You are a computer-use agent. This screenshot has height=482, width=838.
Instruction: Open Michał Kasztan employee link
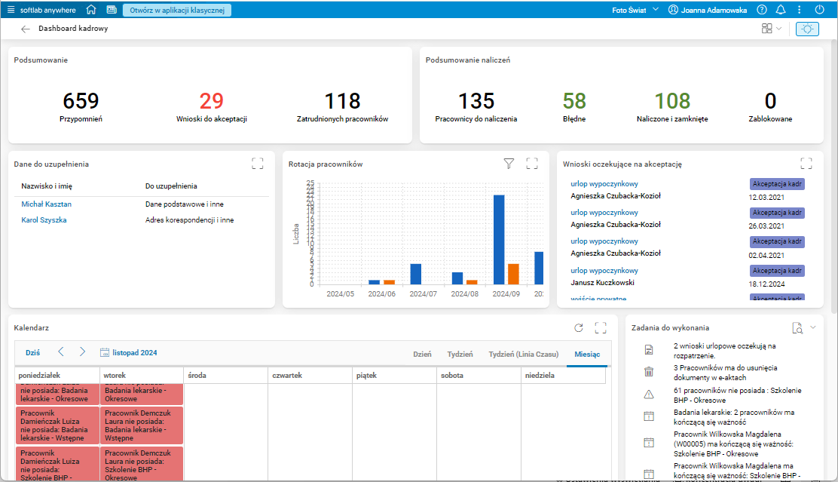pos(47,204)
